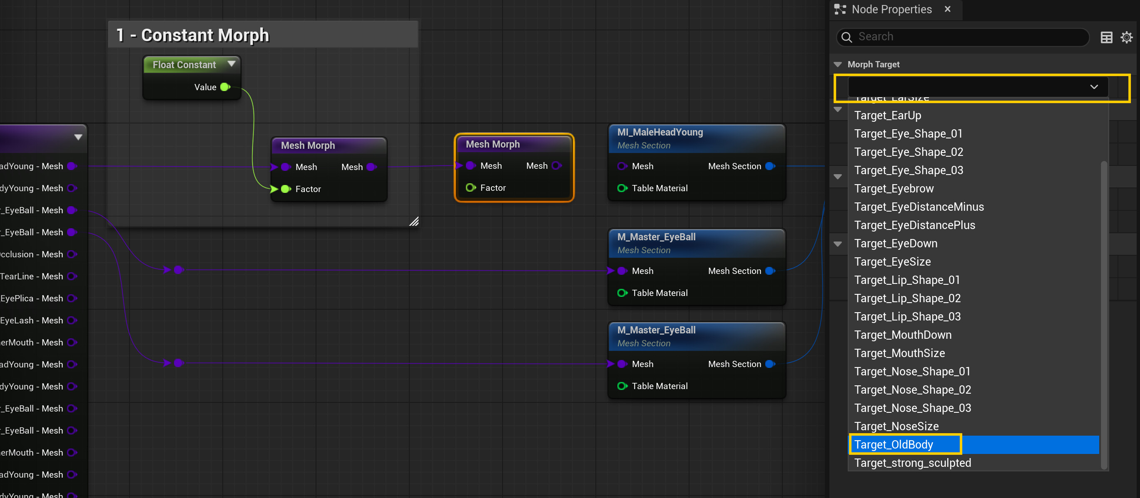
Task: Click the reroute node on upper eyeball wire
Action: [x=178, y=269]
